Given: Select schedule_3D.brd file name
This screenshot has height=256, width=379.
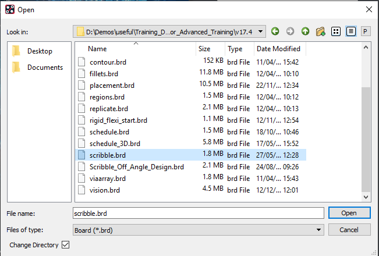Looking at the screenshot, I should click(x=115, y=144).
